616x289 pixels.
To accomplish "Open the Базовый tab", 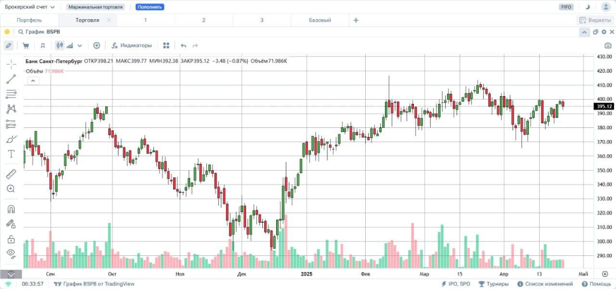I will pyautogui.click(x=319, y=20).
